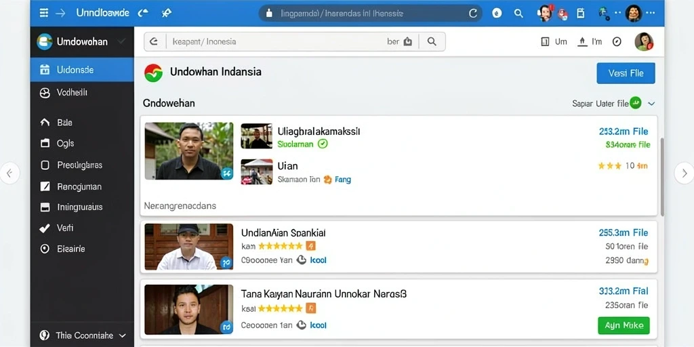Open the 253.2m File link

(624, 131)
